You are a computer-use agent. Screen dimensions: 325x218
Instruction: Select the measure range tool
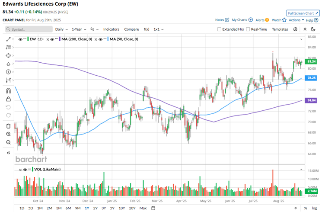click(8, 80)
